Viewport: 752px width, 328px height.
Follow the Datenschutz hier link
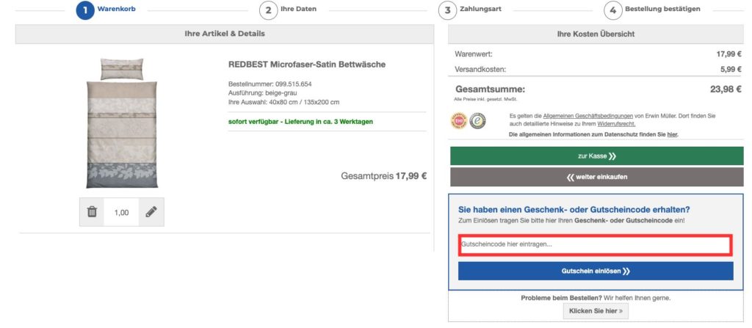point(672,135)
